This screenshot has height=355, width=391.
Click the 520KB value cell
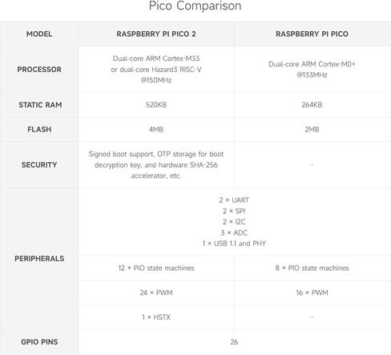coord(156,105)
